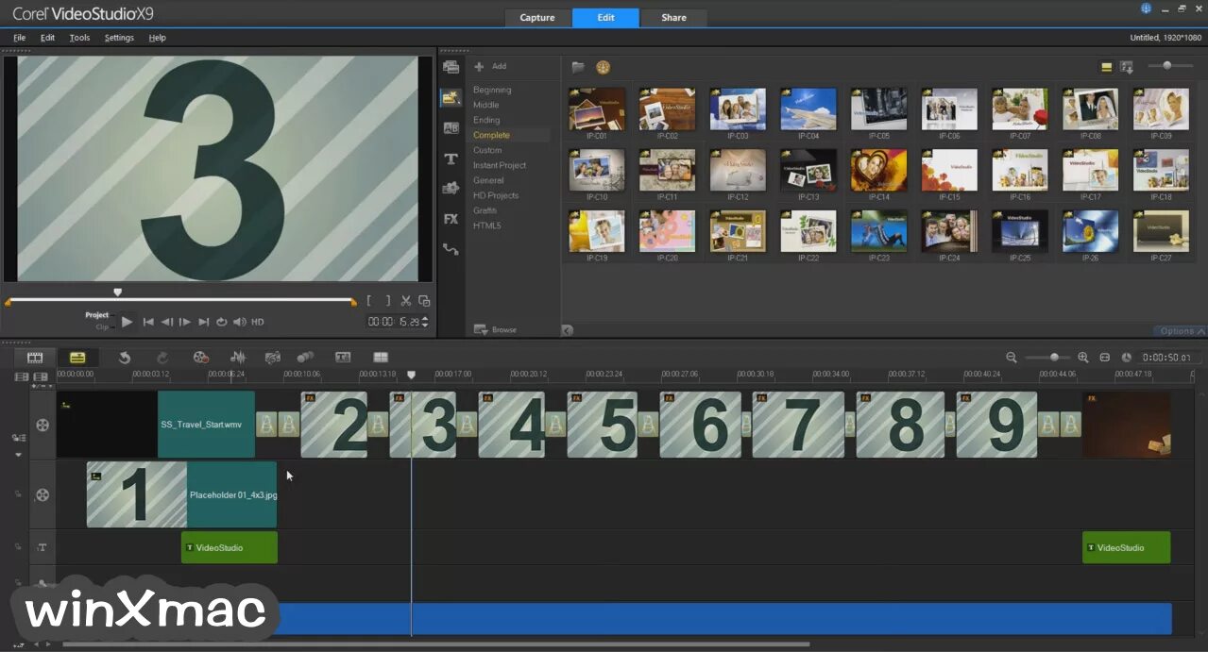Select Clip playback mode
The width and height of the screenshot is (1208, 652).
[x=102, y=326]
